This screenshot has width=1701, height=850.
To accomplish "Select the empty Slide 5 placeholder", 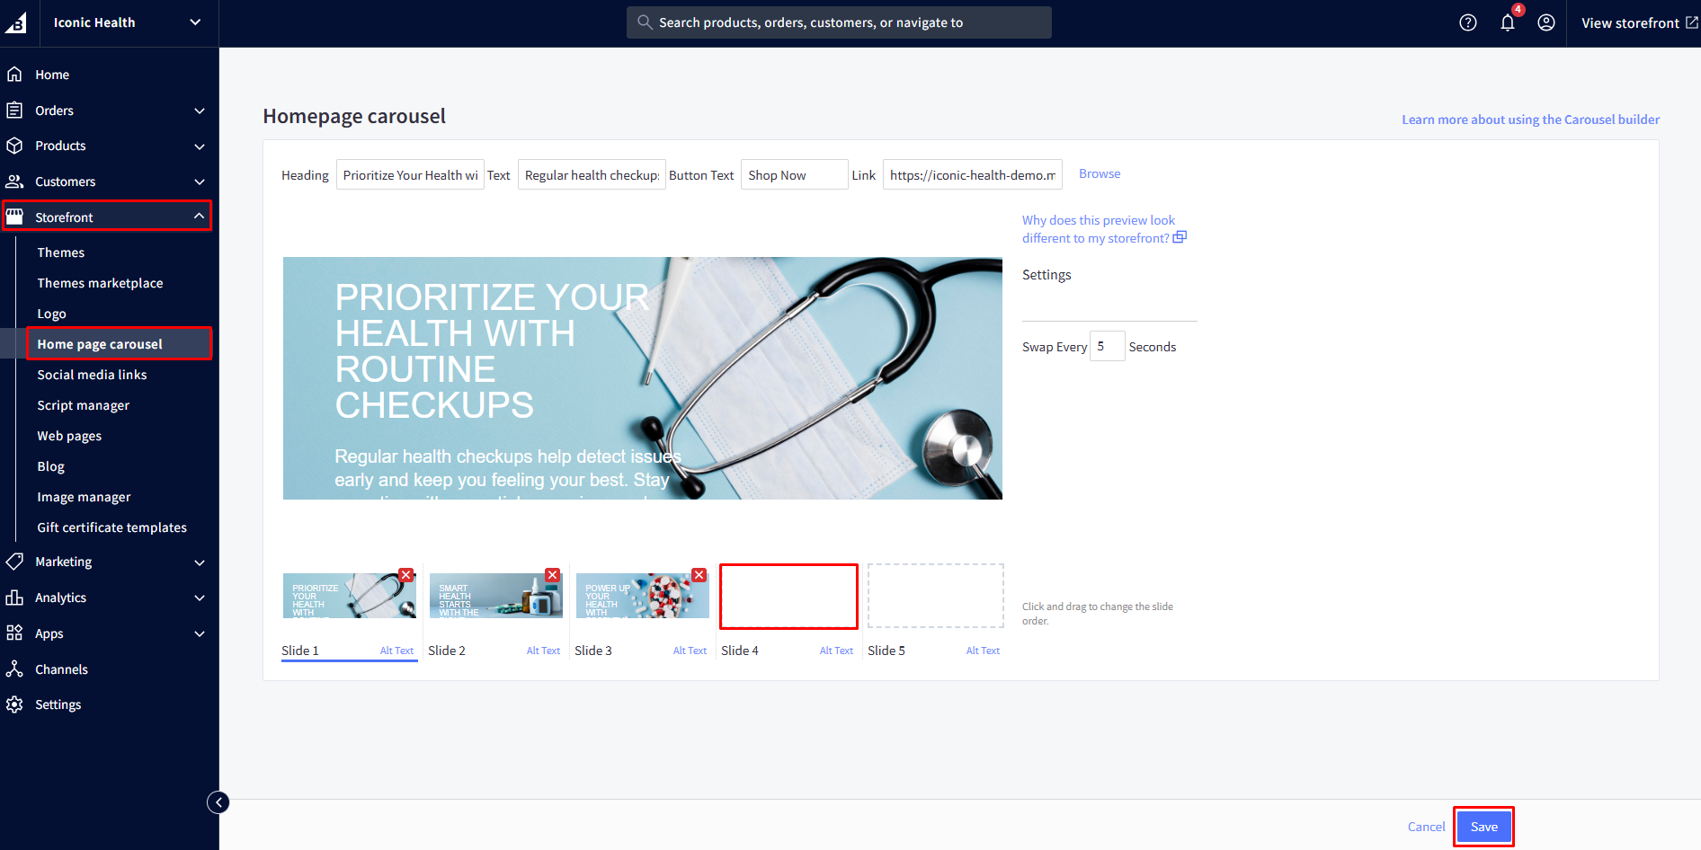I will 935,596.
